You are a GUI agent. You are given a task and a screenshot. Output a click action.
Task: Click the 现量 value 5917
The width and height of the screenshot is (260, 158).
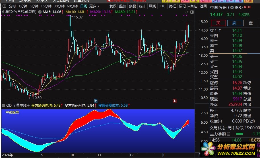[238, 99]
